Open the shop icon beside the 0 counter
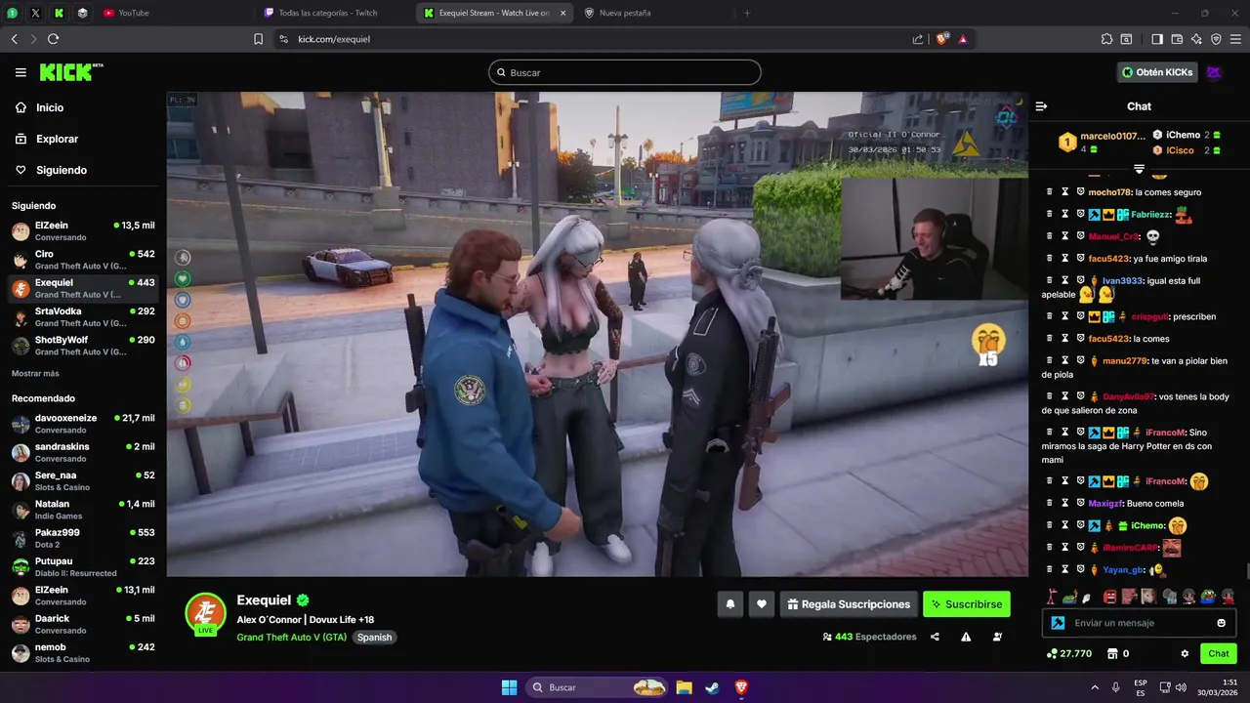Screen dimensions: 1250x703 [1110, 653]
